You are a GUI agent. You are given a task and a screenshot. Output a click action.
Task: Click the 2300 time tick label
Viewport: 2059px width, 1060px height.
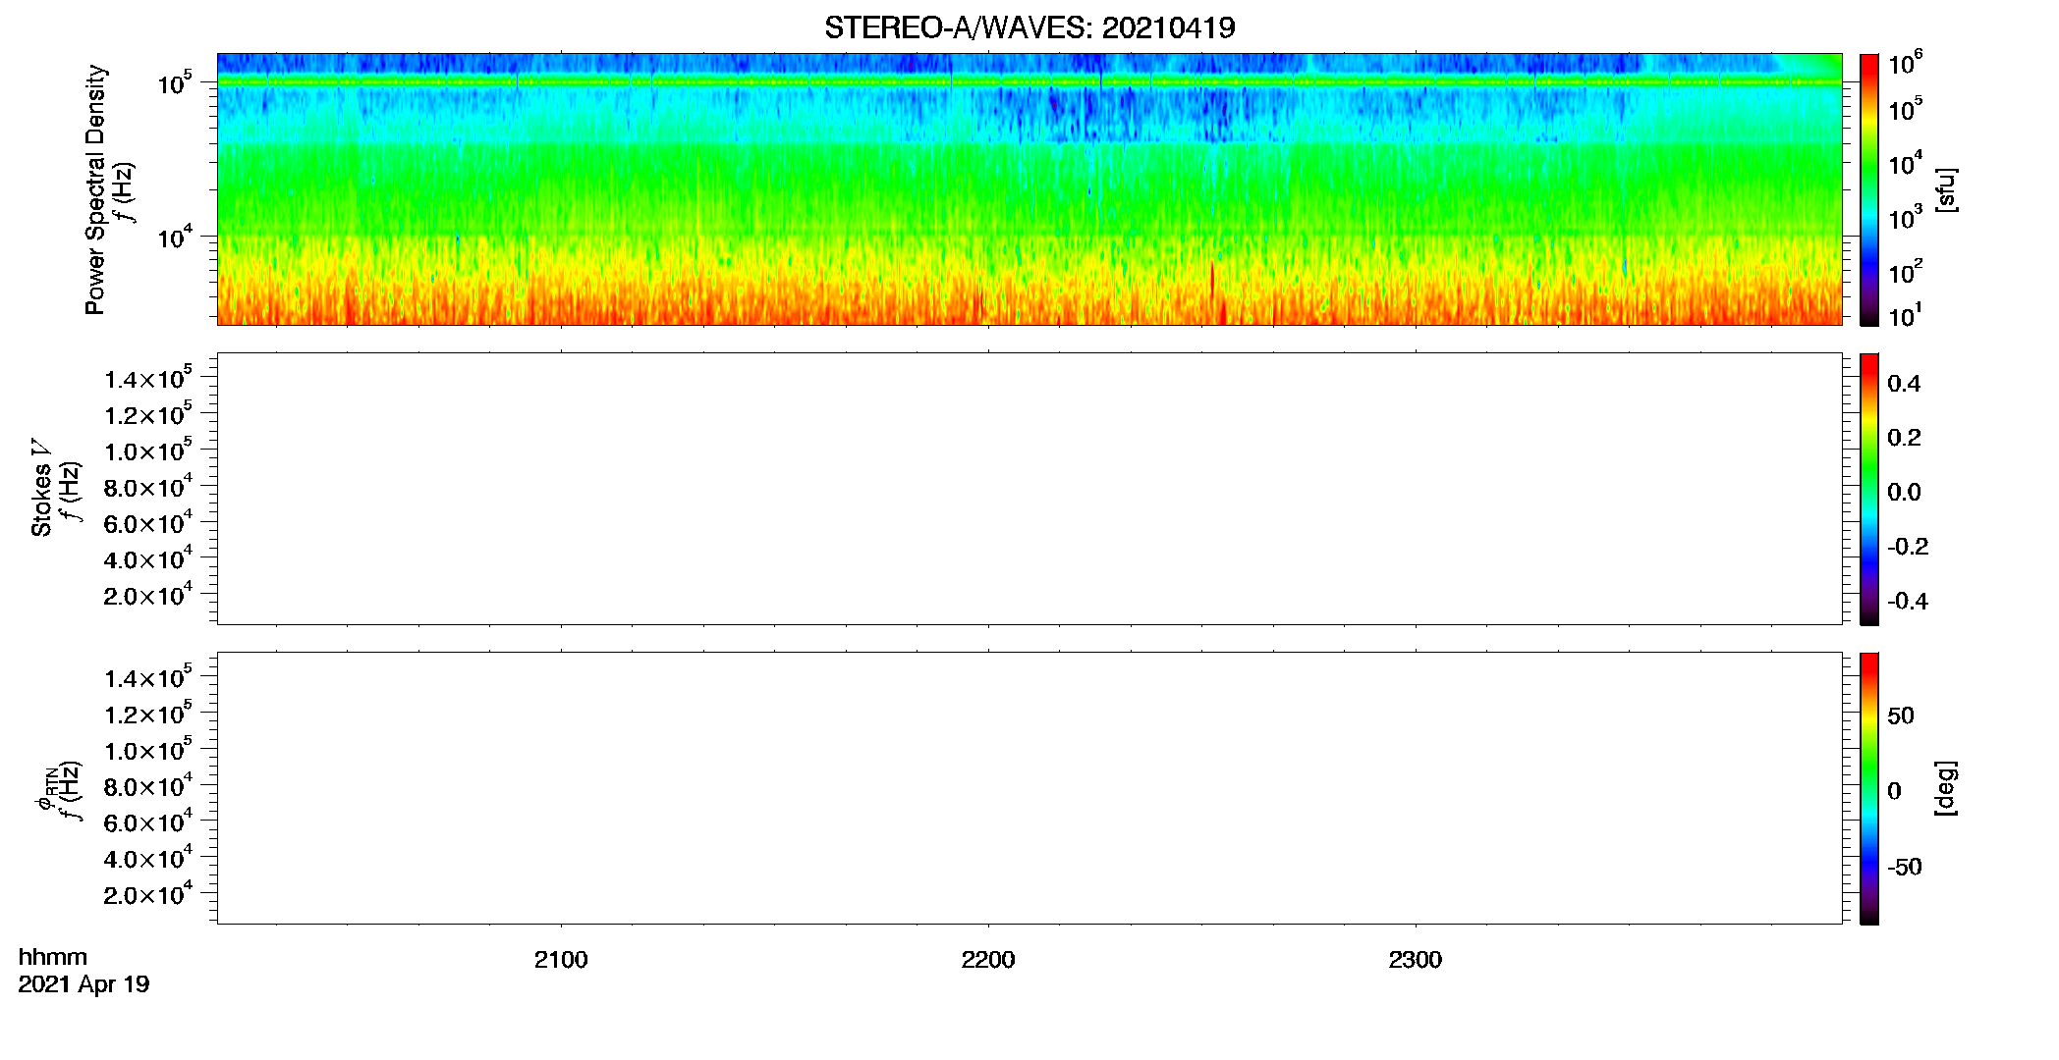[1416, 960]
